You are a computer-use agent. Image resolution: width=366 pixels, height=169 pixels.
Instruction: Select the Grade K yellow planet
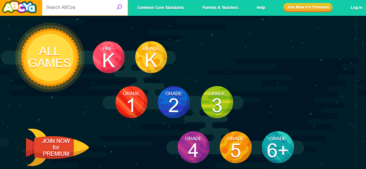(151, 56)
